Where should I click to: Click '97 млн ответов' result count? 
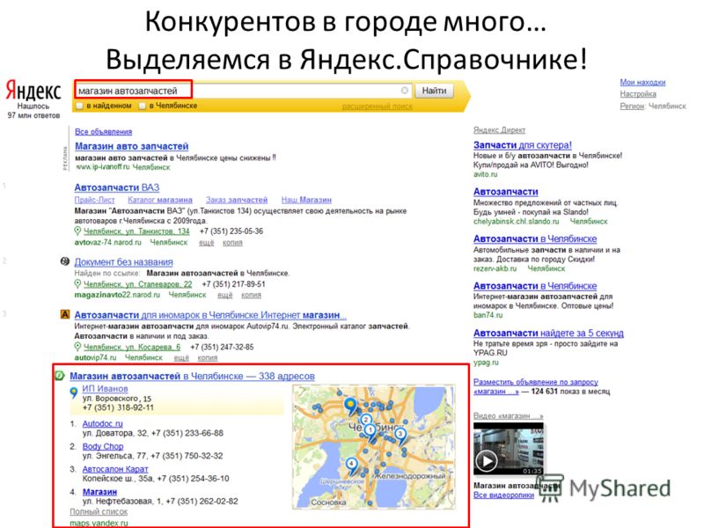(33, 116)
